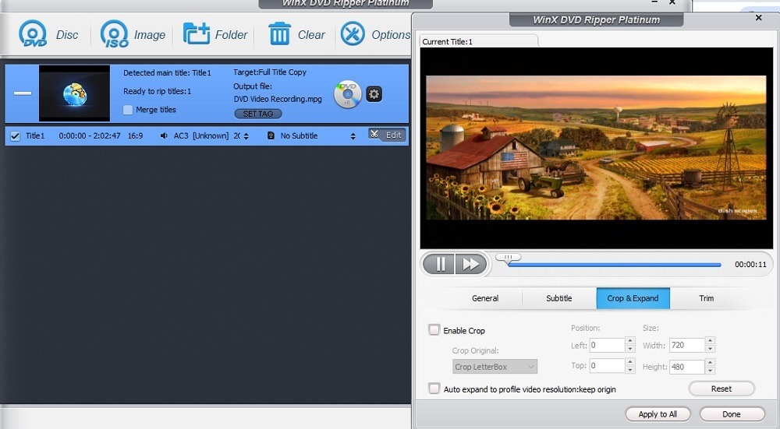
Task: Expand the AC3 audio track selector
Action: click(x=246, y=136)
